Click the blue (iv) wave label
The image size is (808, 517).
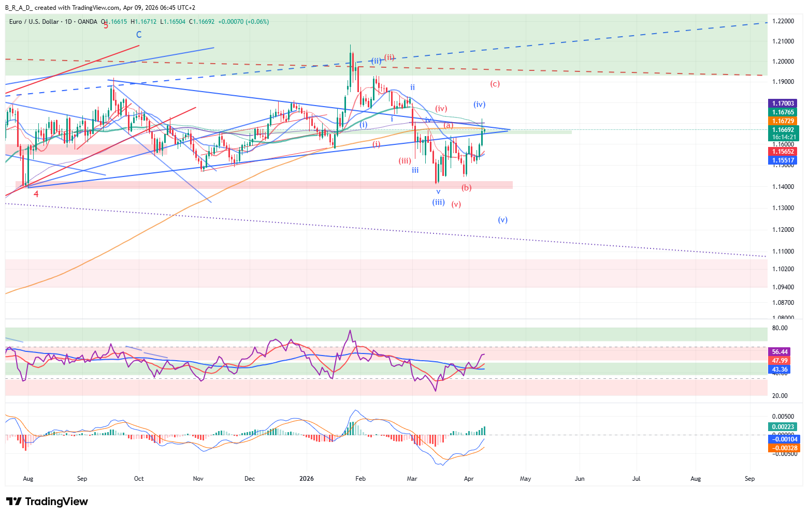tap(479, 105)
